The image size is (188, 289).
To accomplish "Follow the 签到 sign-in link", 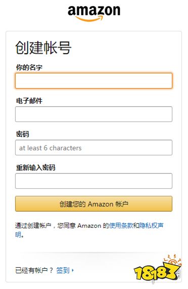I will pos(63,270).
